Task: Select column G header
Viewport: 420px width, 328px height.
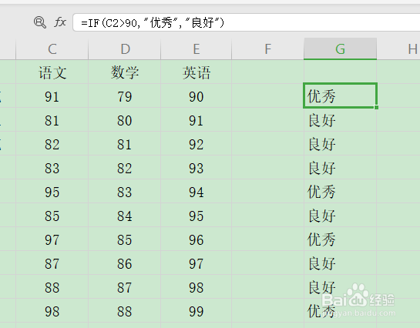Action: (340, 49)
